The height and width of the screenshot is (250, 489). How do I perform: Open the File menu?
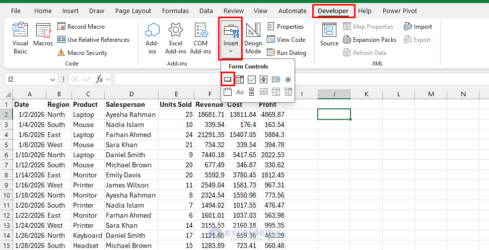[x=16, y=11]
